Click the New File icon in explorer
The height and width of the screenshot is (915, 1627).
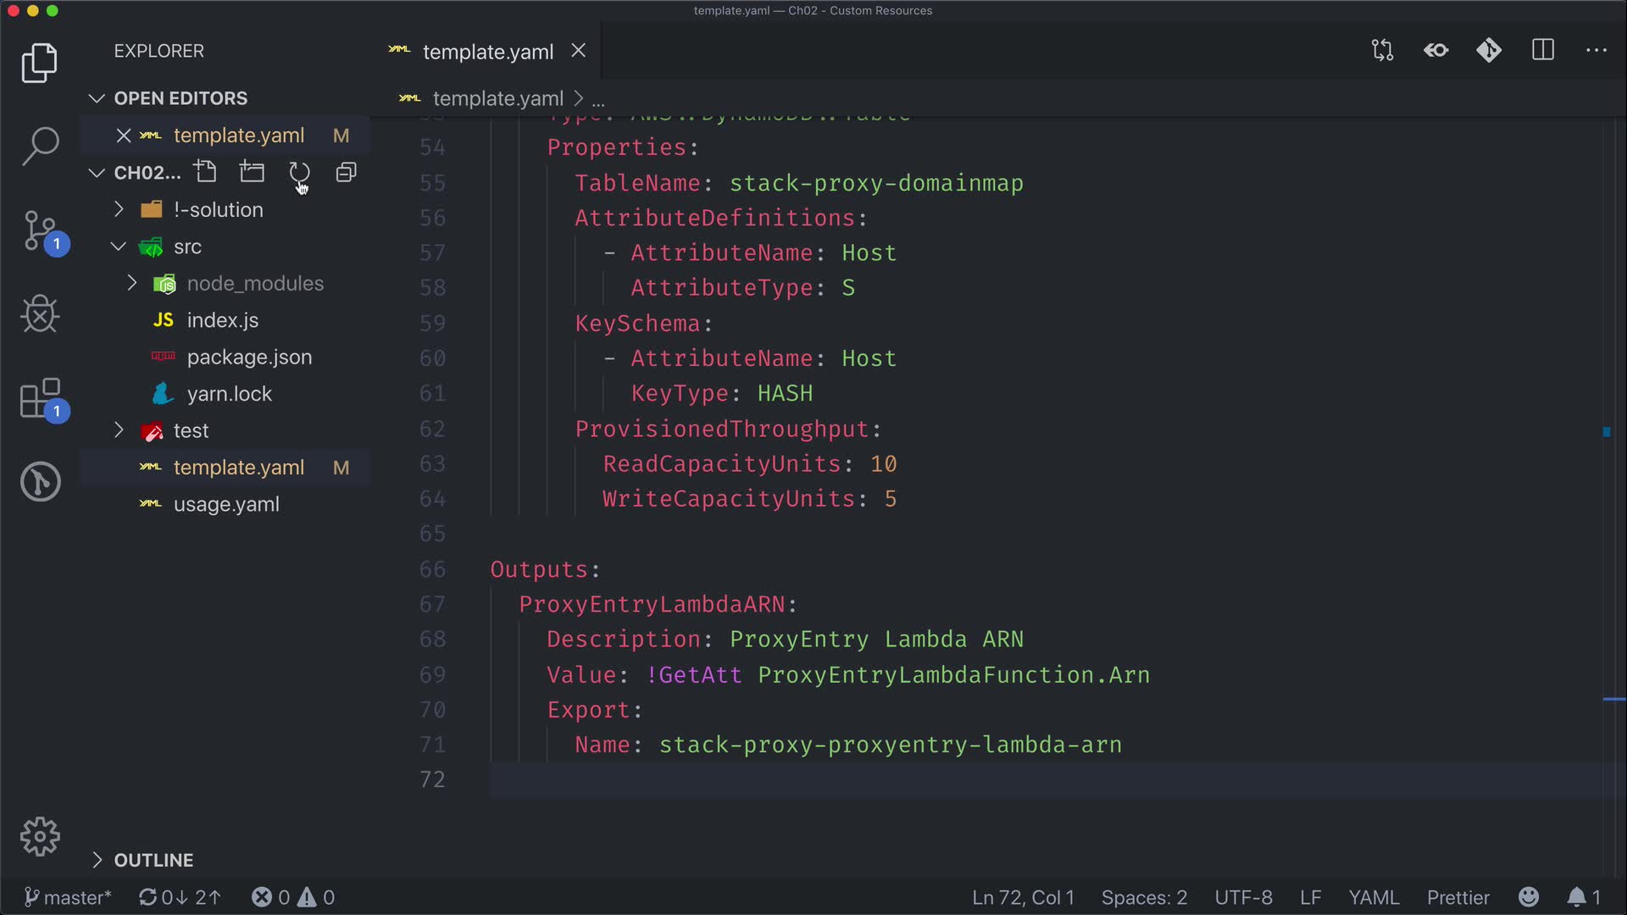(205, 172)
